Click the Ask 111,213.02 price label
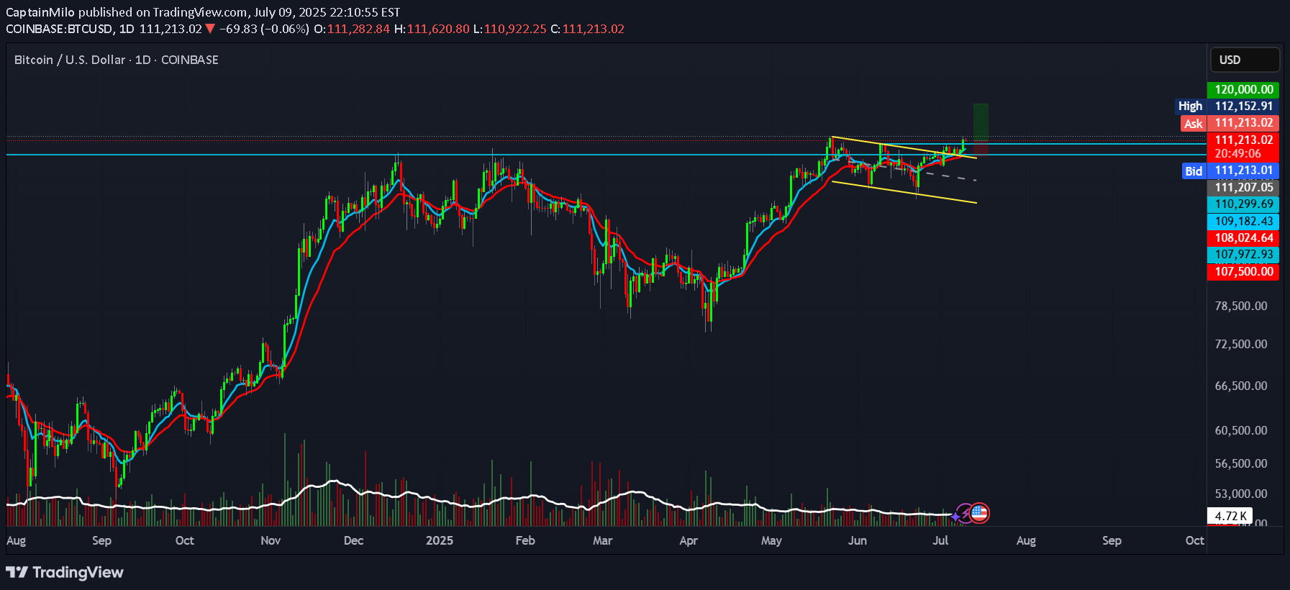This screenshot has width=1290, height=590. [x=1230, y=123]
